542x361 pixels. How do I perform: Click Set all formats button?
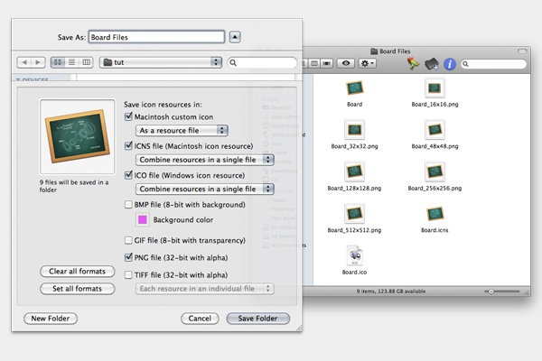click(x=77, y=289)
